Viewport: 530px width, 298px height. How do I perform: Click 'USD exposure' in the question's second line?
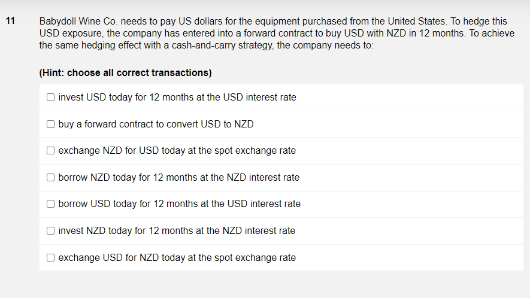coord(66,34)
